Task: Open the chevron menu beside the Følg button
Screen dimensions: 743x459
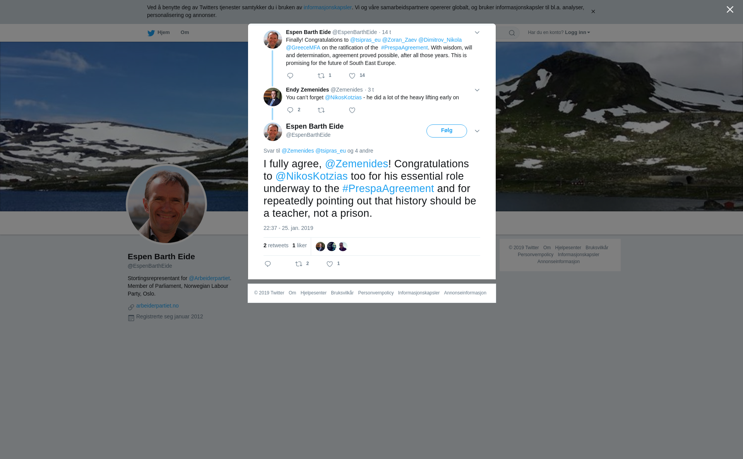Action: pyautogui.click(x=477, y=131)
